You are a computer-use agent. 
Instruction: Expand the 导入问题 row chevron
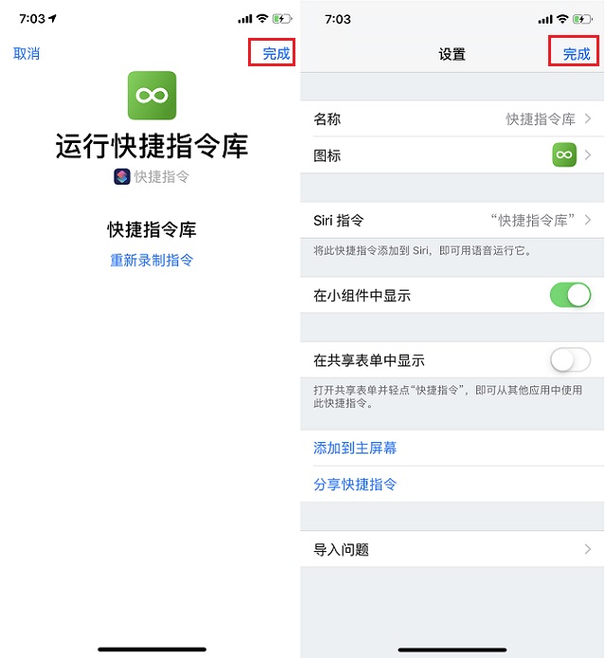click(x=588, y=549)
